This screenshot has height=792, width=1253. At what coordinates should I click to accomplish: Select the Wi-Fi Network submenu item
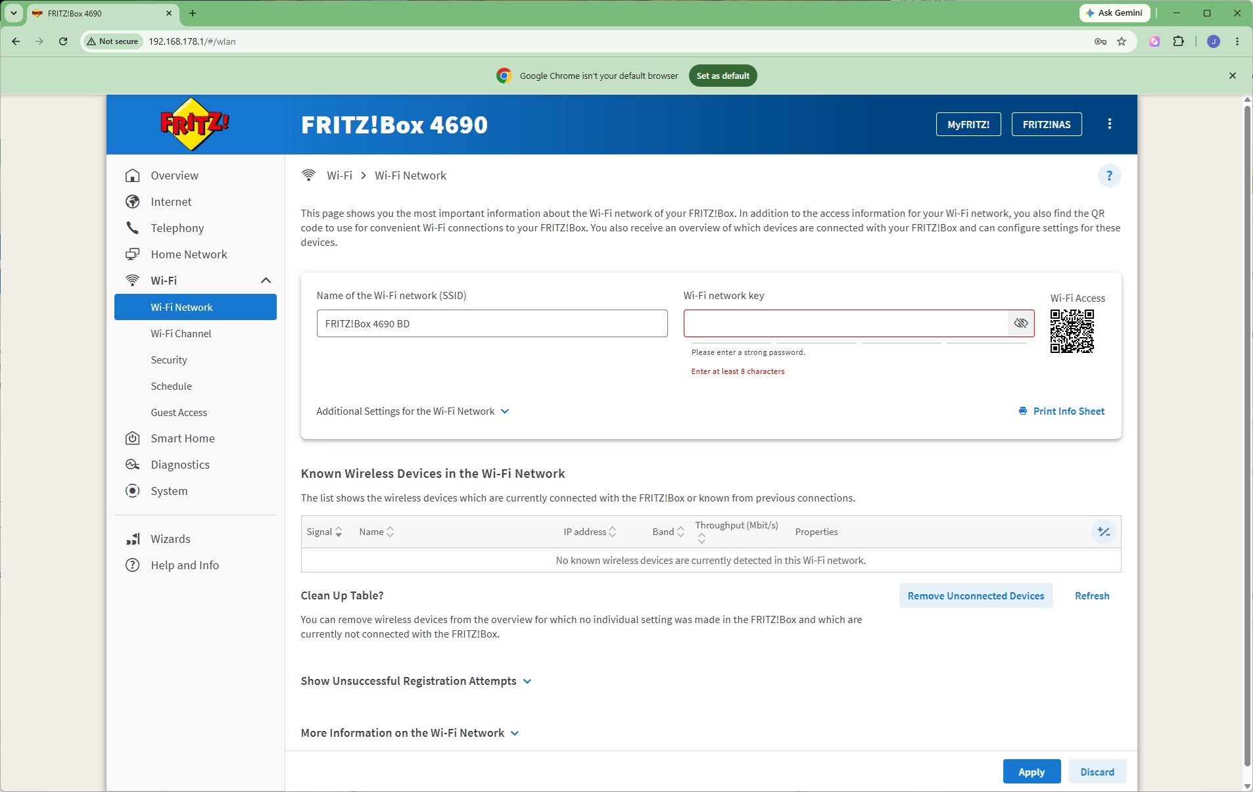pyautogui.click(x=195, y=307)
